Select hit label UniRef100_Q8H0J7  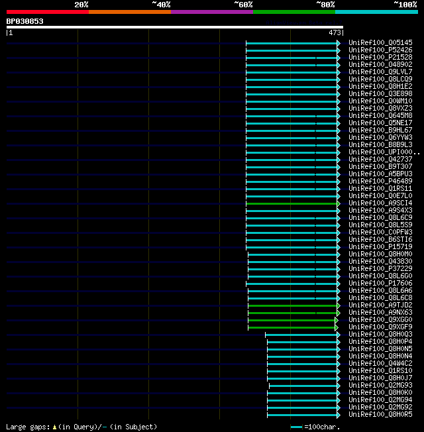tap(380, 378)
